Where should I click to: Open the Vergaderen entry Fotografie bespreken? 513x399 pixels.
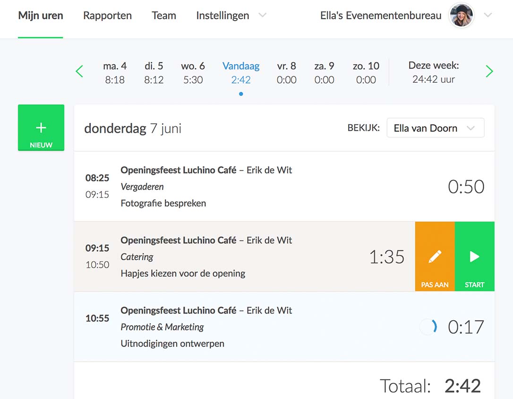(236, 187)
